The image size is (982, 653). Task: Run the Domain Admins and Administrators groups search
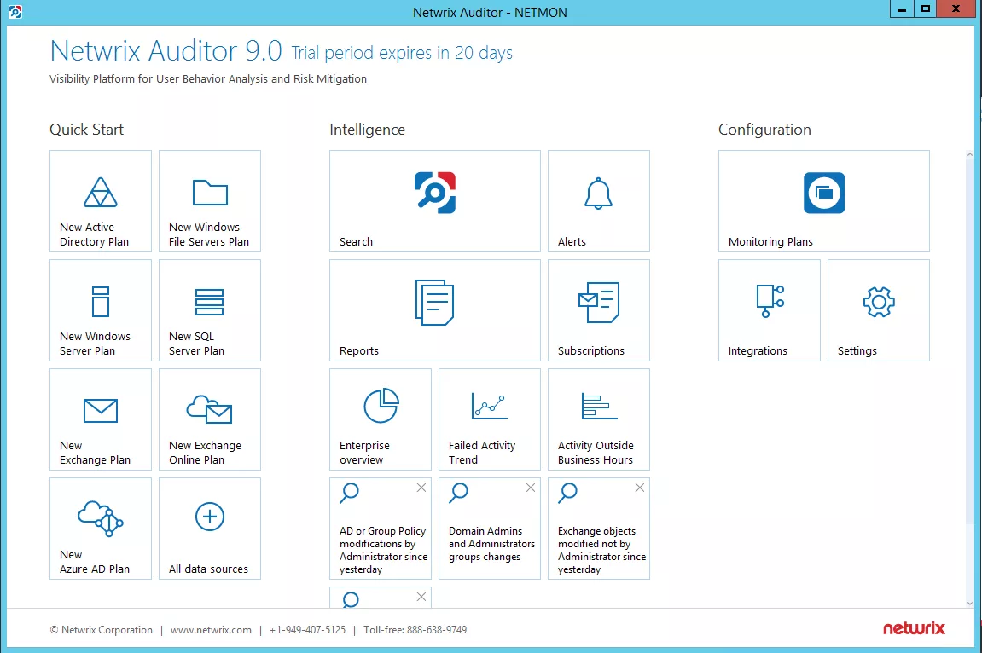pos(490,529)
